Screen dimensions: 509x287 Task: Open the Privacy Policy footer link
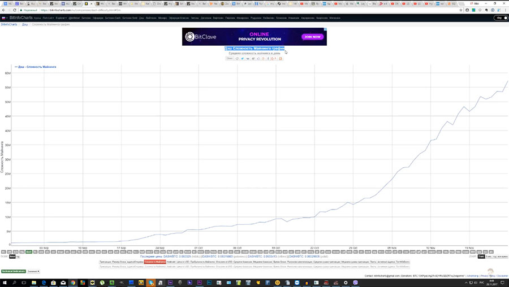tap(488, 276)
